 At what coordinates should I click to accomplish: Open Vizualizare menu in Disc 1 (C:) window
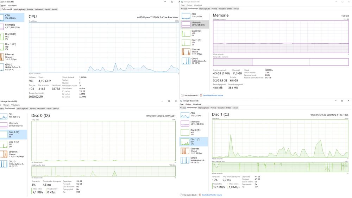197,104
